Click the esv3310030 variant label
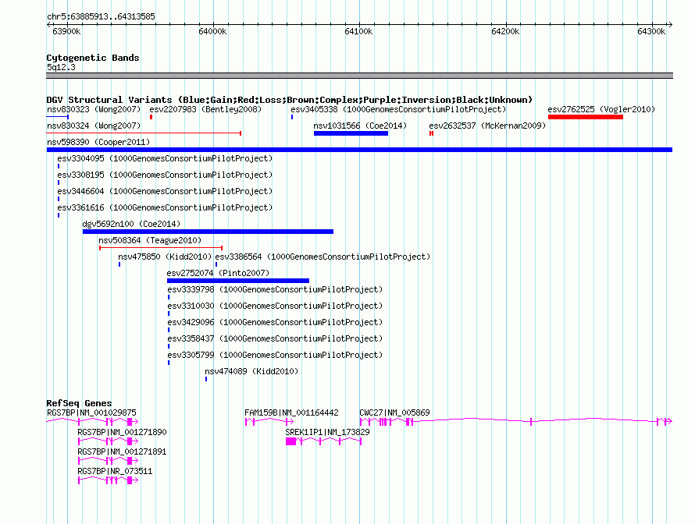695x524 pixels. click(x=275, y=306)
